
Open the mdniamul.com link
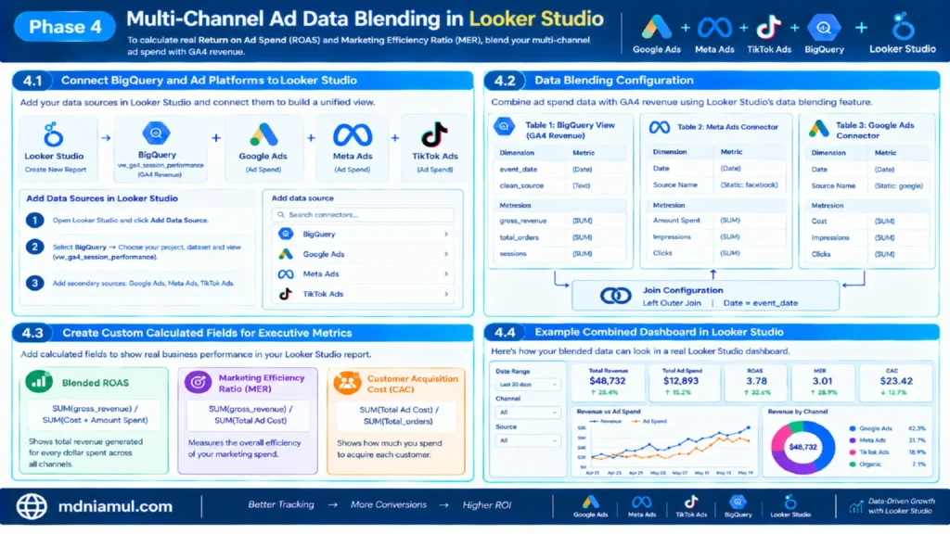point(115,506)
